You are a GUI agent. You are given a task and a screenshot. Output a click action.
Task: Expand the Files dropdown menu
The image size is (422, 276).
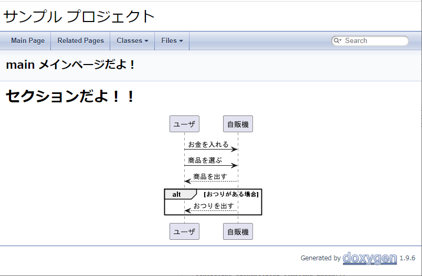(x=172, y=40)
